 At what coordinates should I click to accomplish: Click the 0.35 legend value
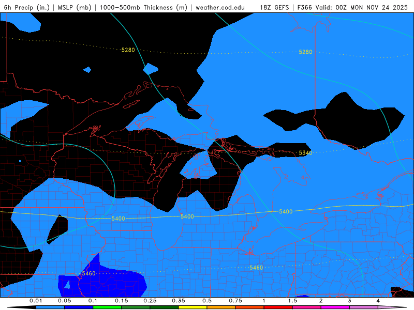point(179,301)
